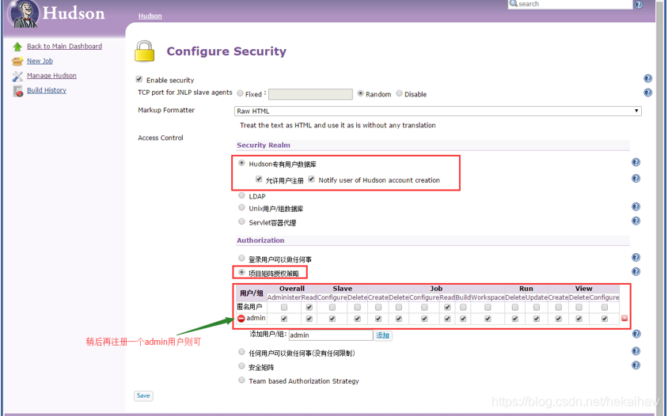Open help for Servlet容器代理 option
Viewport: 668px width, 416px height.
636,221
